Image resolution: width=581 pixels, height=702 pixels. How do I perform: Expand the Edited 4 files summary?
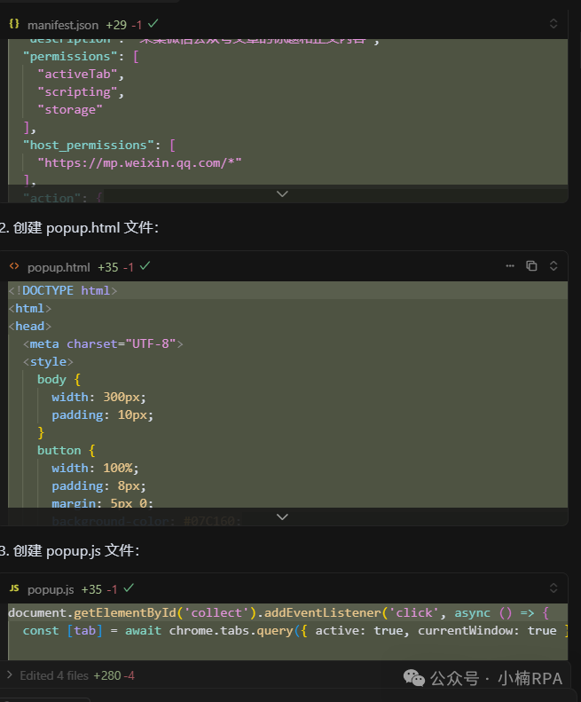[x=10, y=674]
